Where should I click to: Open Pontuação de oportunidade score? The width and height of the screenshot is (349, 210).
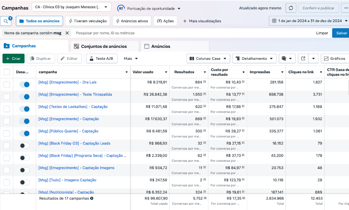[149, 8]
